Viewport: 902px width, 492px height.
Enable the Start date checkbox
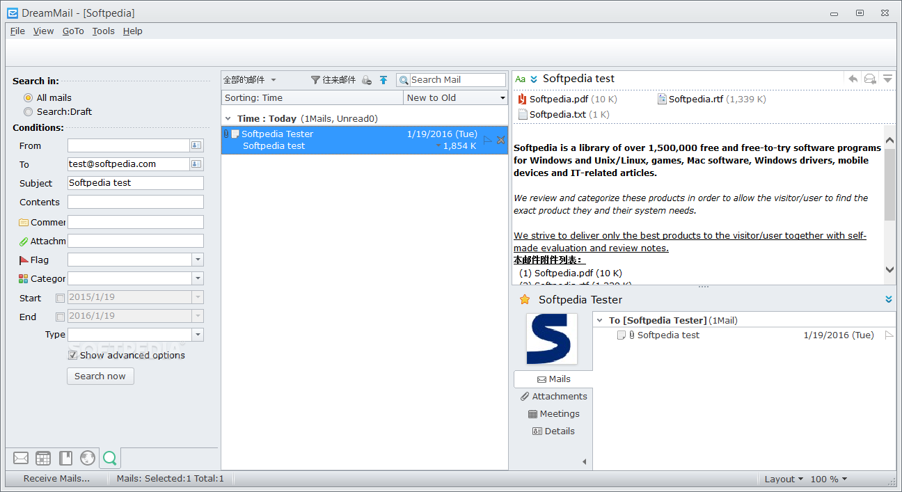(60, 298)
